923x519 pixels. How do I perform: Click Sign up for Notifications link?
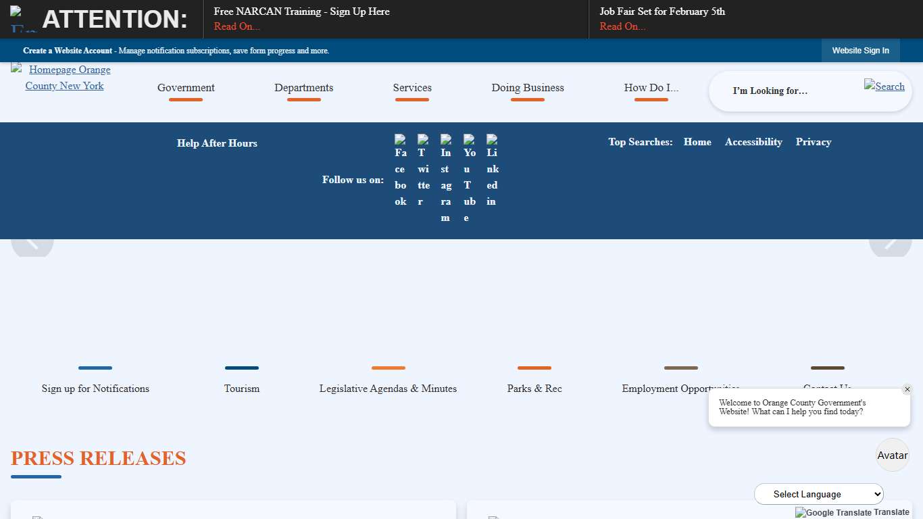(95, 389)
